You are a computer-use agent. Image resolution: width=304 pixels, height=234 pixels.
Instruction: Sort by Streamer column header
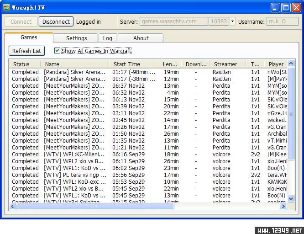(x=228, y=64)
